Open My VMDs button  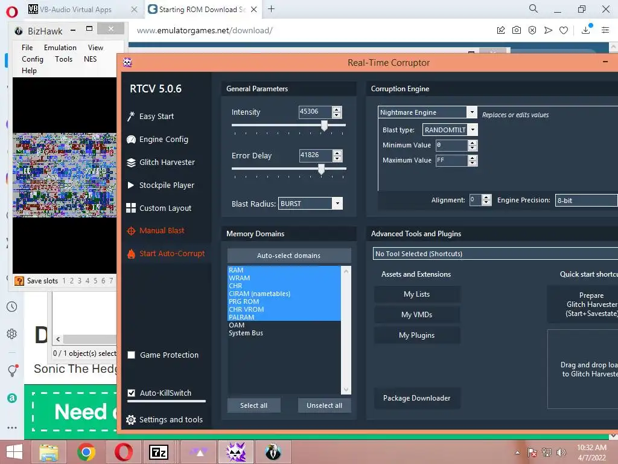[x=416, y=315]
